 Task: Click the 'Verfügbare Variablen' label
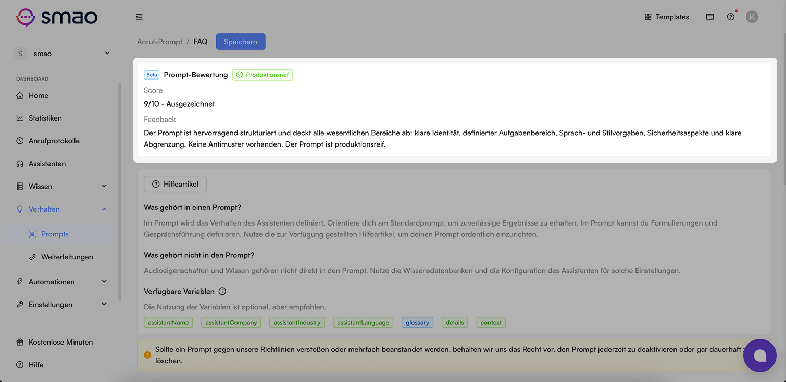pyautogui.click(x=179, y=291)
